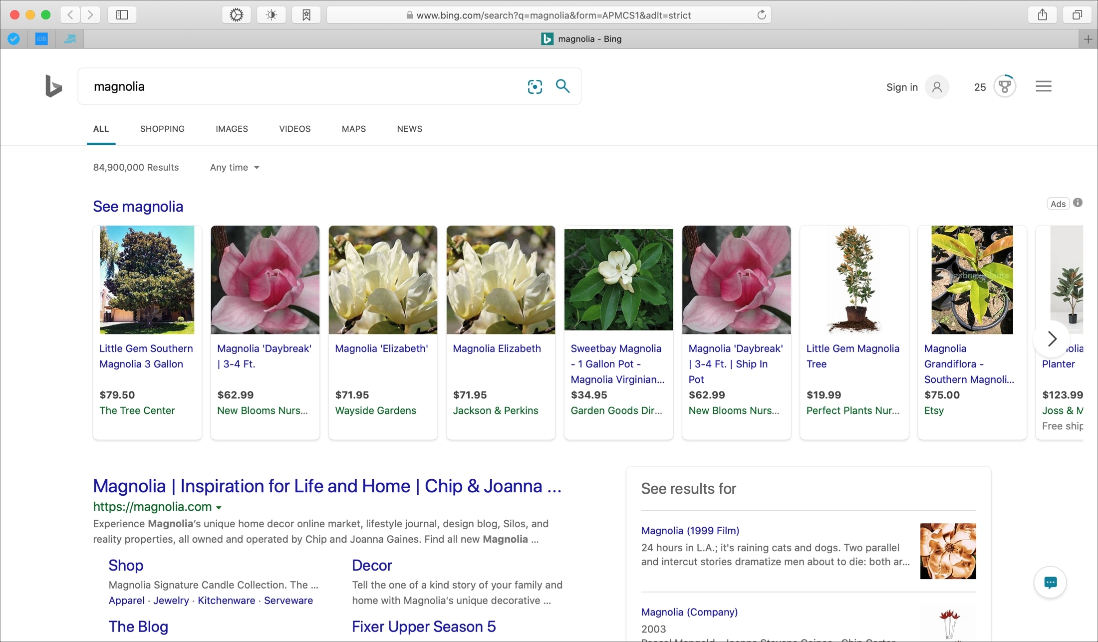Open Magnolia (Company) link
Viewport: 1098px width, 642px height.
click(689, 612)
